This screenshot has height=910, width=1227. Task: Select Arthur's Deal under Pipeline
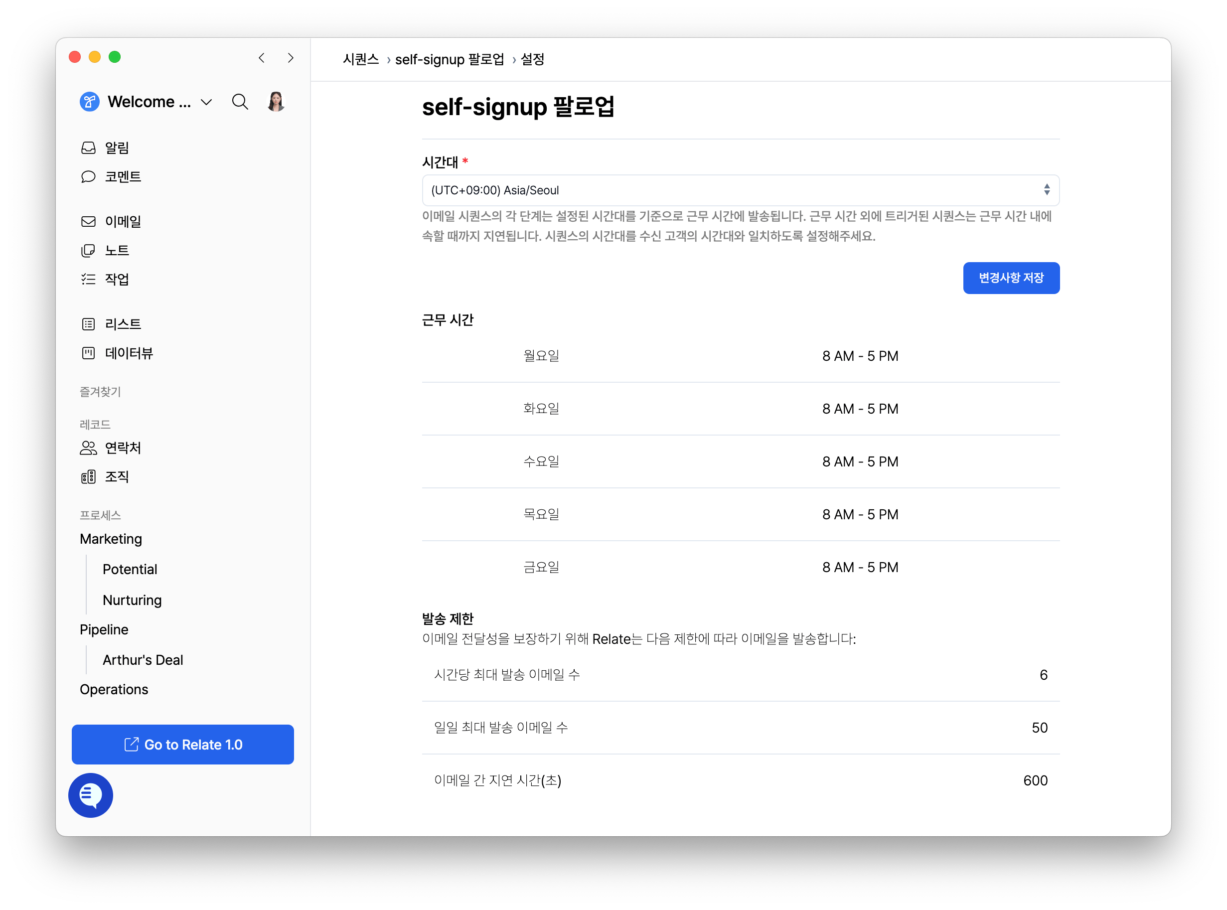pos(143,660)
